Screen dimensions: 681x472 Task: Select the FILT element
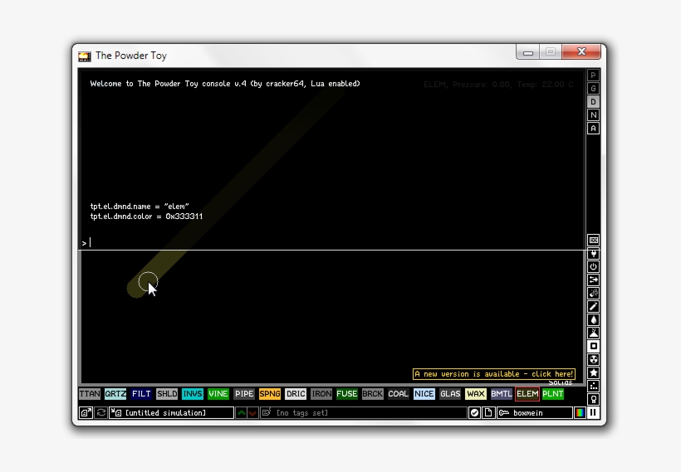click(141, 394)
